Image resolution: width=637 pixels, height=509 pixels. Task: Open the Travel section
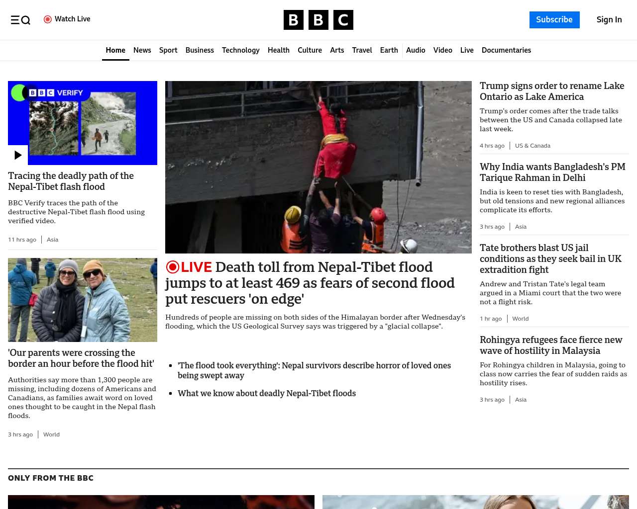tap(362, 50)
